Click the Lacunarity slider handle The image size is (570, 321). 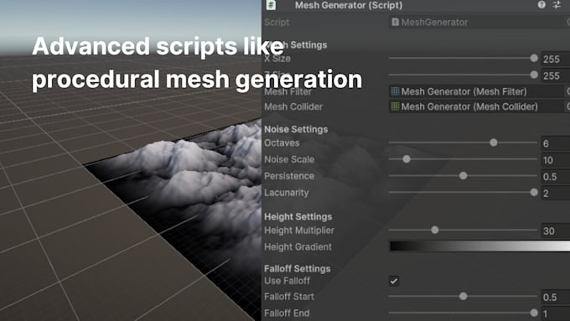534,192
